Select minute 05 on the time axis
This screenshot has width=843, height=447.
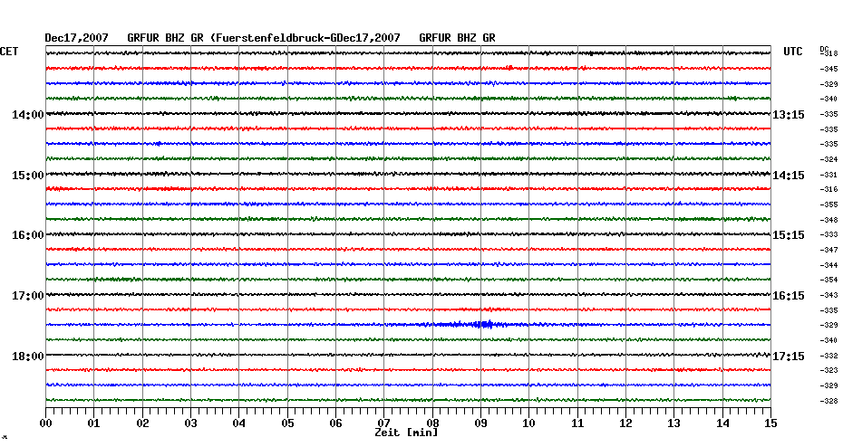[287, 423]
